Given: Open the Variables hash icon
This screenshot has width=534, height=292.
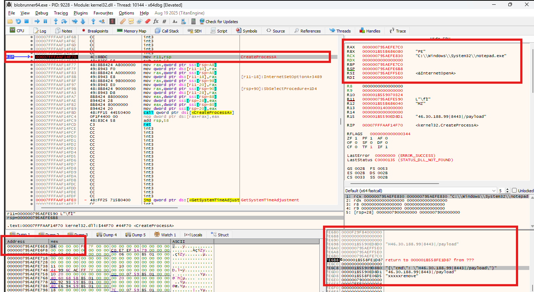Looking at the screenshot, I should click(164, 21).
